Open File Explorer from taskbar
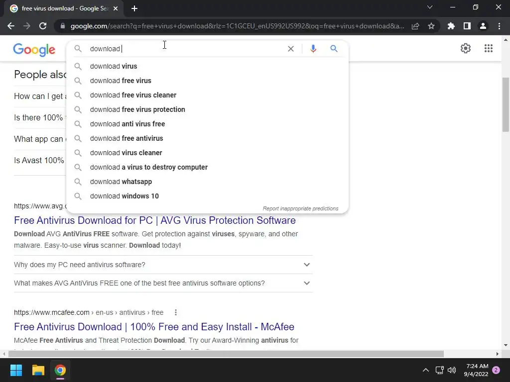The image size is (510, 382). pyautogui.click(x=38, y=370)
